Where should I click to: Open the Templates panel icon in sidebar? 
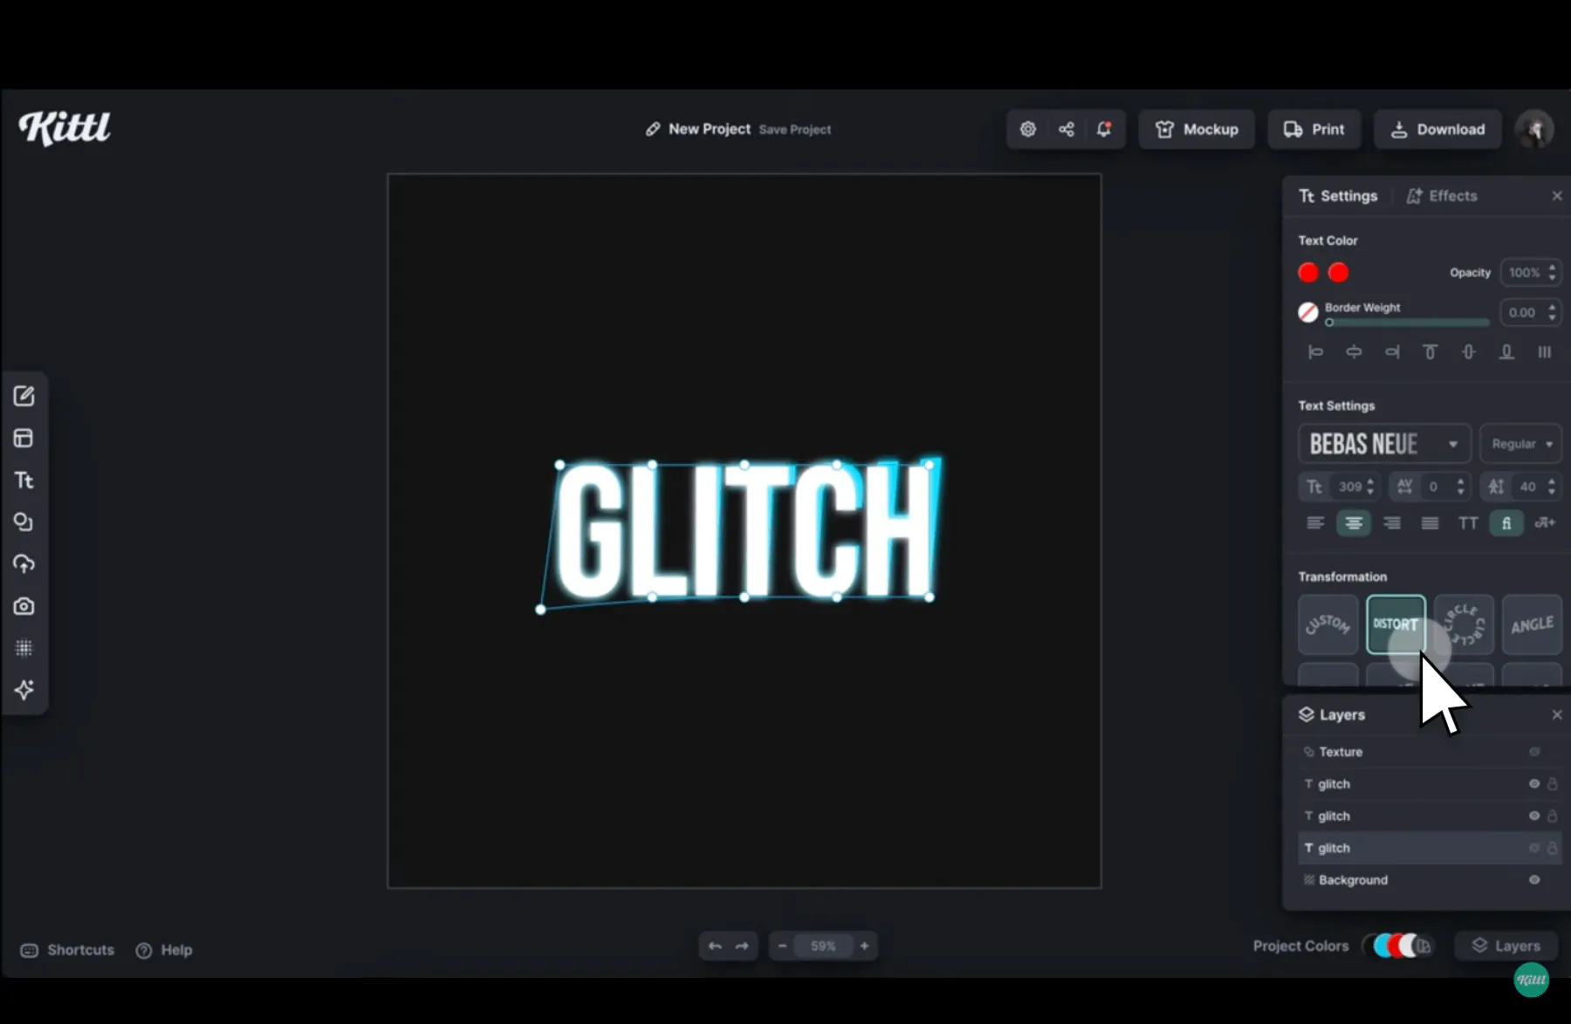pyautogui.click(x=24, y=438)
